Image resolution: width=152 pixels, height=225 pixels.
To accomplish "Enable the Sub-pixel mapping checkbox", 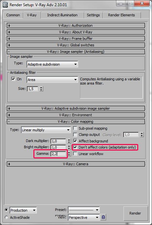I will [75, 128].
